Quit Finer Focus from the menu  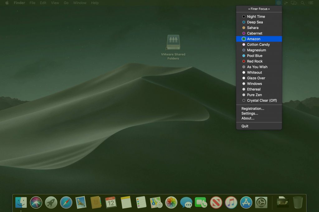pos(245,126)
